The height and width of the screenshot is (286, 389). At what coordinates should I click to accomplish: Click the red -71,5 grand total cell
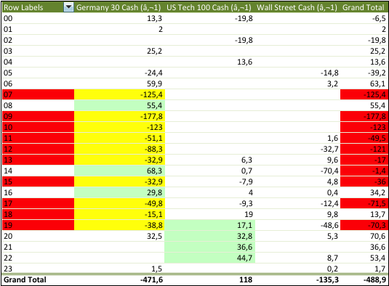pyautogui.click(x=364, y=203)
